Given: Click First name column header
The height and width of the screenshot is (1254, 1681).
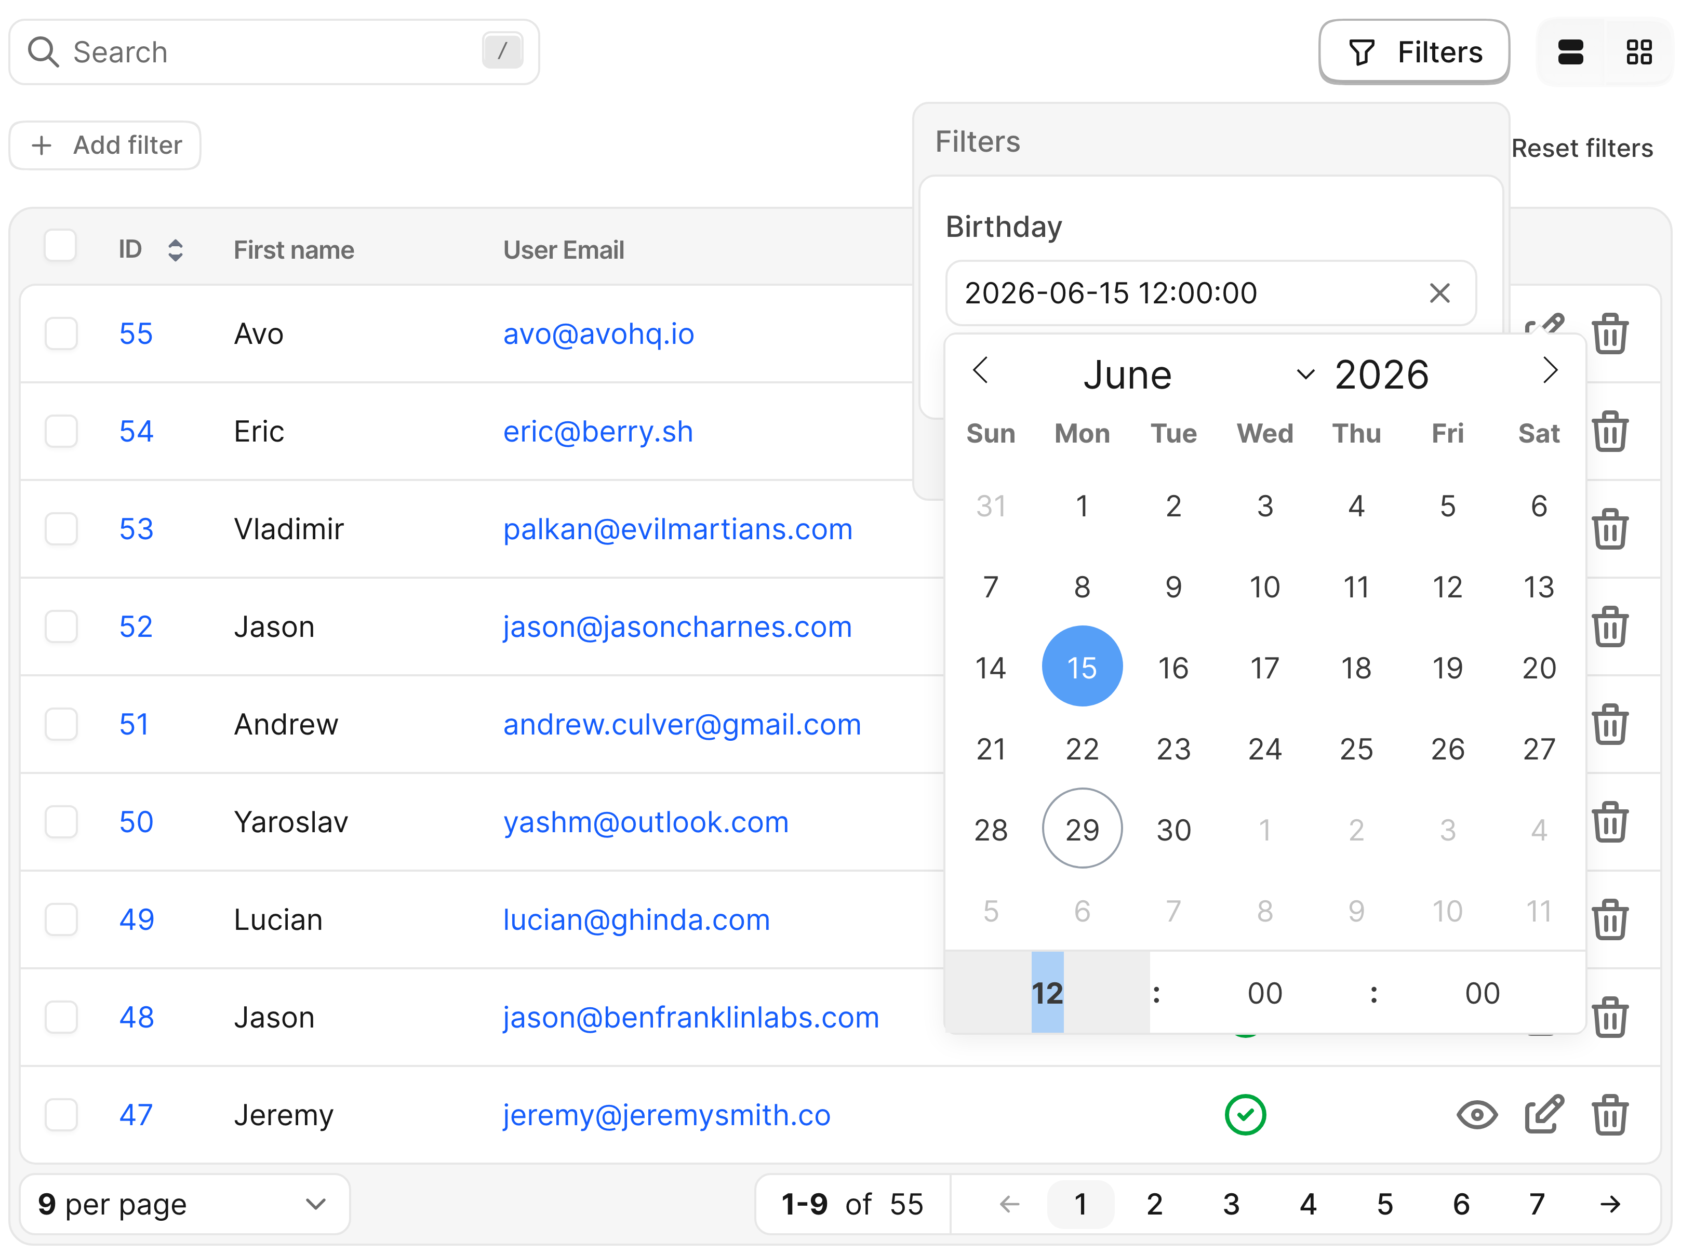Looking at the screenshot, I should click(x=293, y=250).
